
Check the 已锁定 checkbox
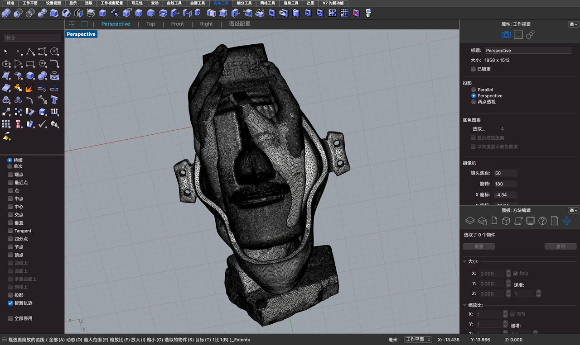point(473,69)
